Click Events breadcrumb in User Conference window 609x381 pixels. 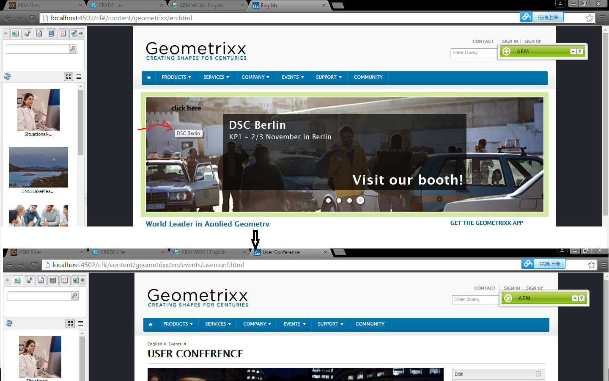tap(175, 344)
